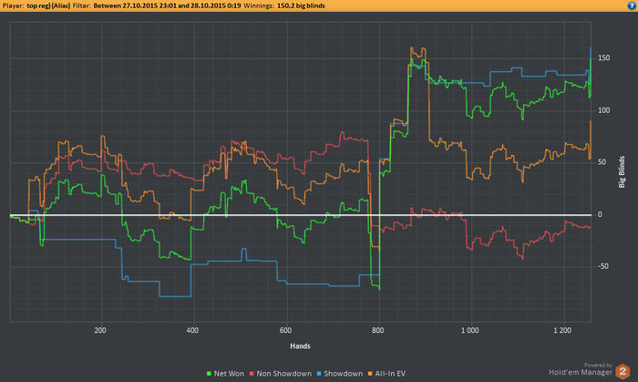
Task: Click the 150 big blinds axis label
Action: [603, 58]
